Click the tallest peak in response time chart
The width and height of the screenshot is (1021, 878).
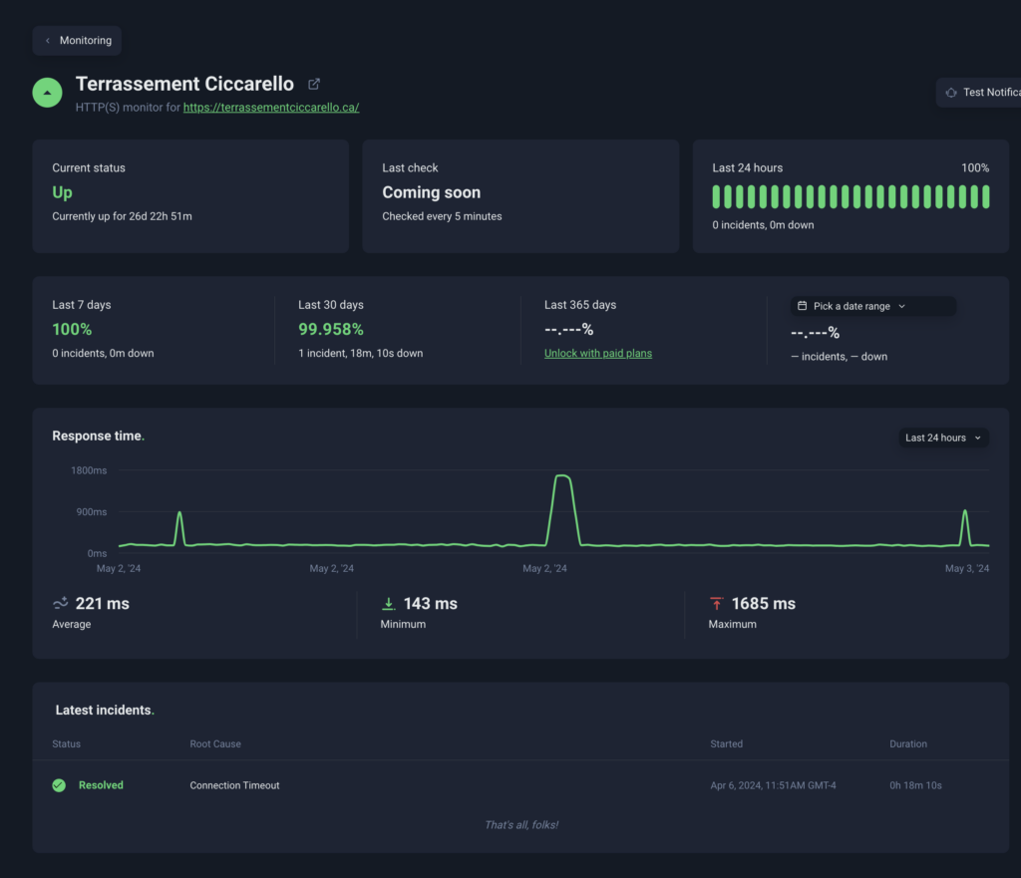click(563, 477)
